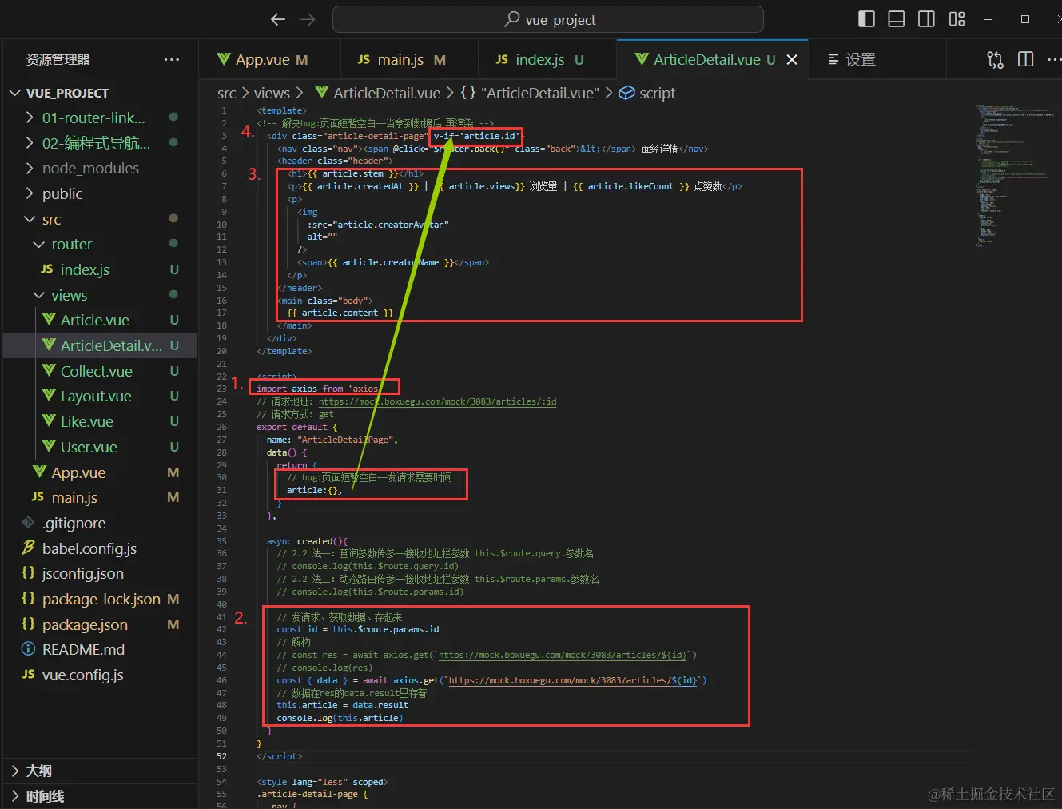Screen dimensions: 1062x809
Task: Toggle secondary sidebar layout icon
Action: click(926, 19)
